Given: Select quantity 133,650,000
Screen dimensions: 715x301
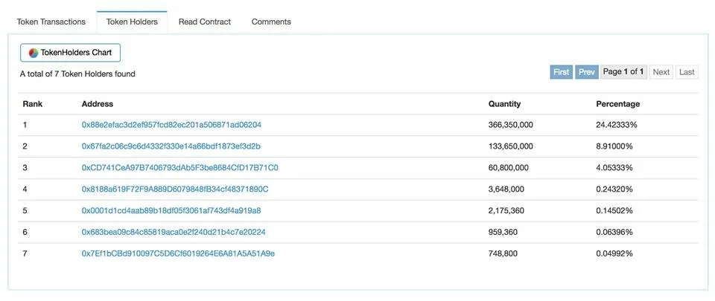Looking at the screenshot, I should click(x=511, y=146).
